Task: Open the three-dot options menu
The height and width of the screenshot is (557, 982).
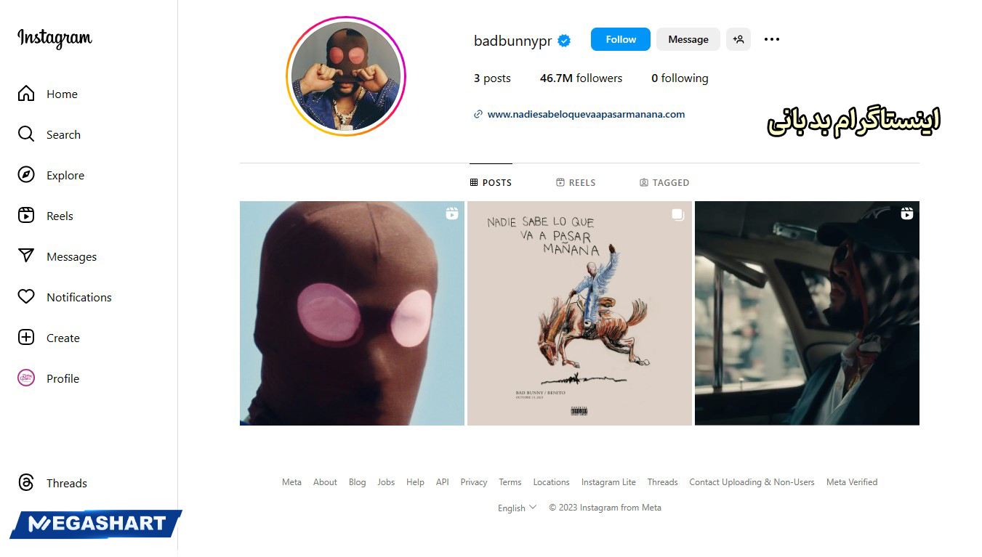Action: (x=772, y=39)
